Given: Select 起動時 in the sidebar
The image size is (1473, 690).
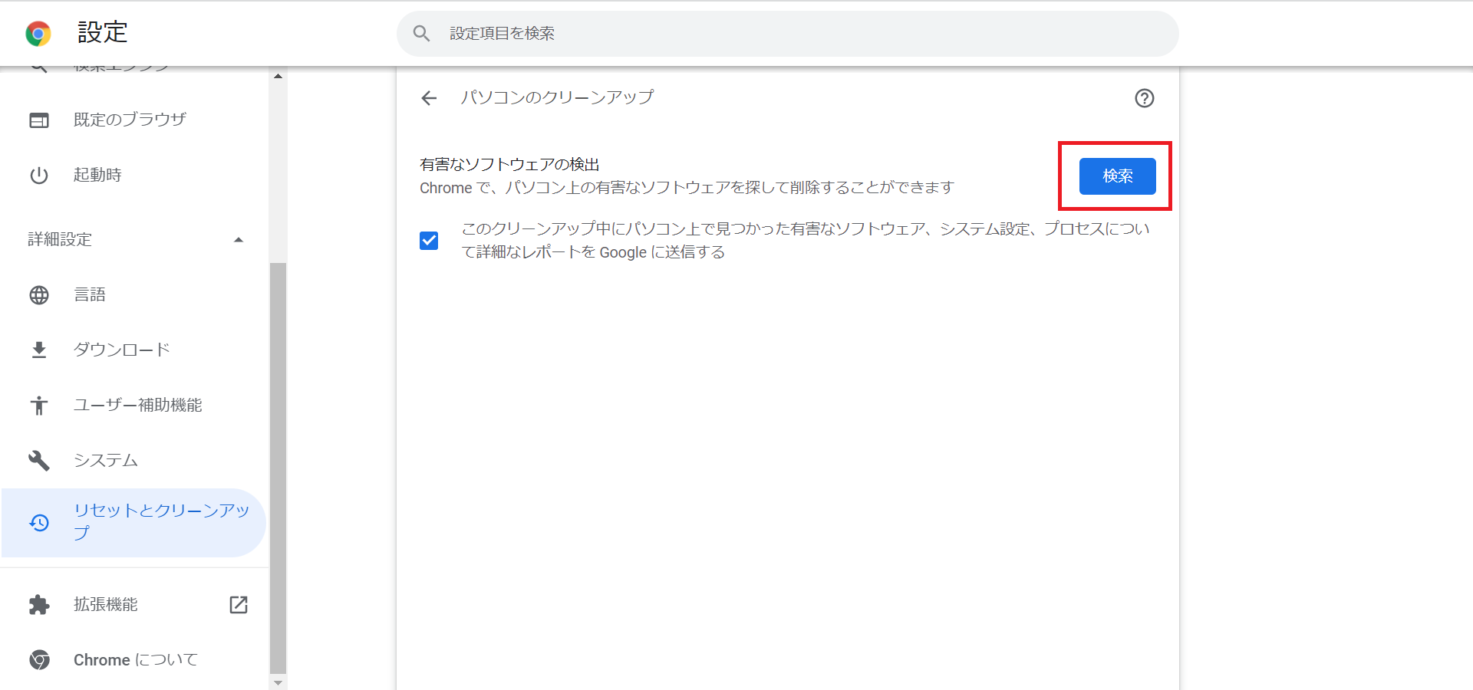Looking at the screenshot, I should (97, 175).
